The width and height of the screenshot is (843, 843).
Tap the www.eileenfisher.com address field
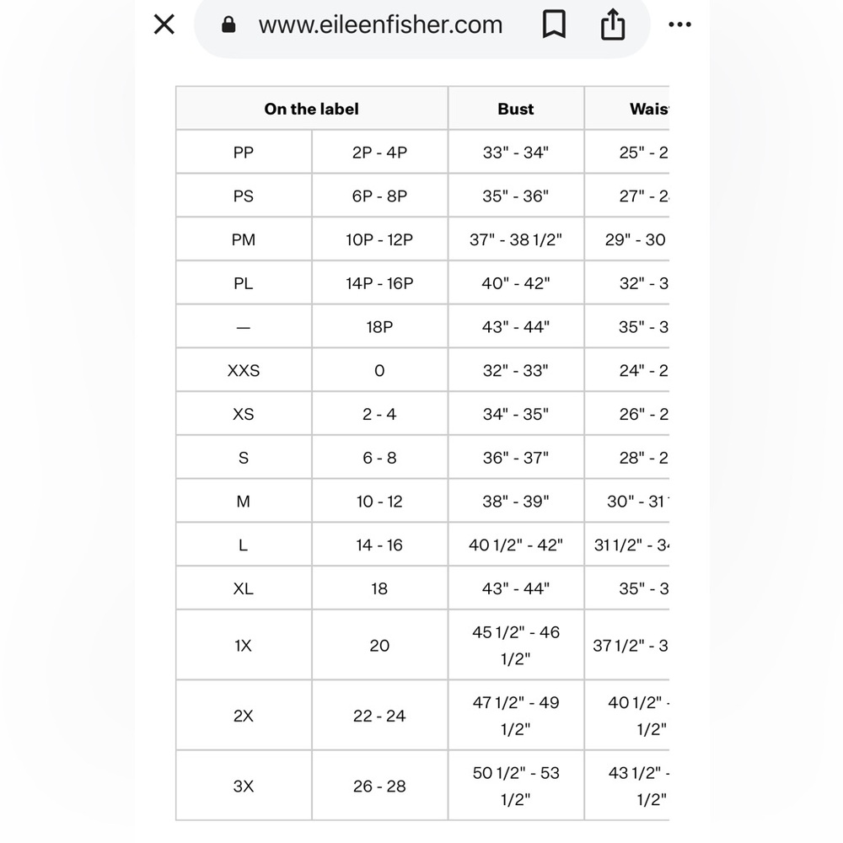[380, 25]
